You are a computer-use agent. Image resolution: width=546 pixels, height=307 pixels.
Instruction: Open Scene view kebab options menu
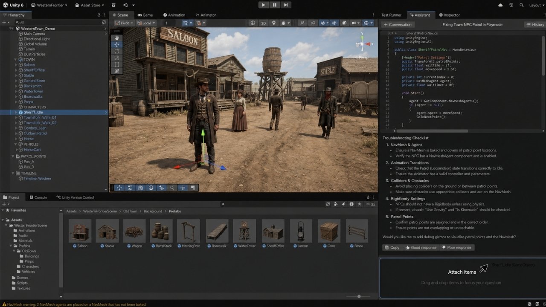coord(374,15)
